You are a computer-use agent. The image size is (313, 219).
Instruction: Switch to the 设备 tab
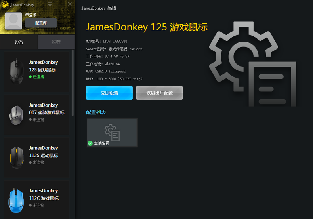pos(19,42)
